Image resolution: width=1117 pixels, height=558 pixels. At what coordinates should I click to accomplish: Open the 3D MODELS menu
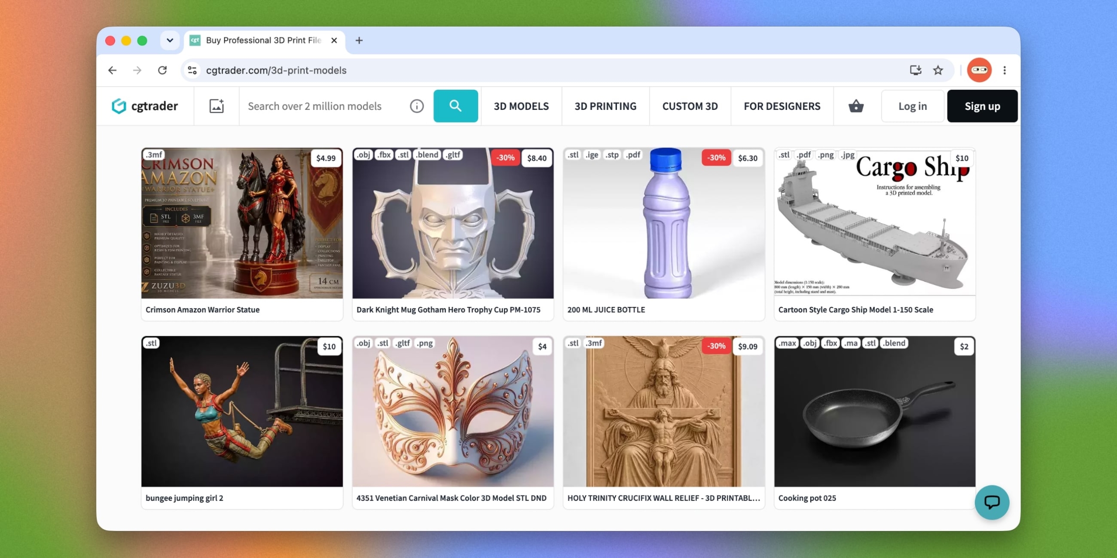[521, 106]
